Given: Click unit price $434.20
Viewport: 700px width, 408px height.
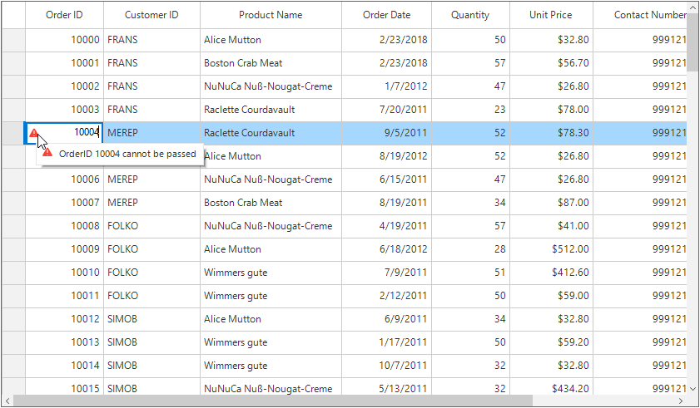Looking at the screenshot, I should [570, 389].
